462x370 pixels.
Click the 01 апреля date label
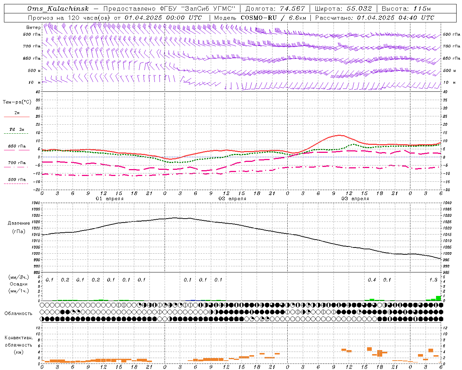110,199
